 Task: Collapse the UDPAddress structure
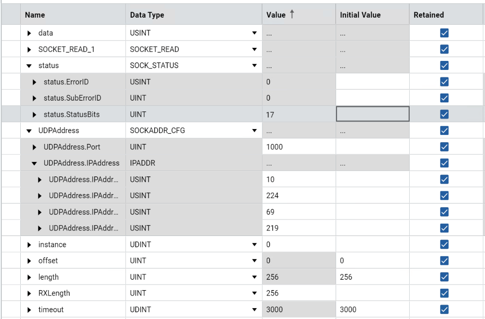pos(29,131)
